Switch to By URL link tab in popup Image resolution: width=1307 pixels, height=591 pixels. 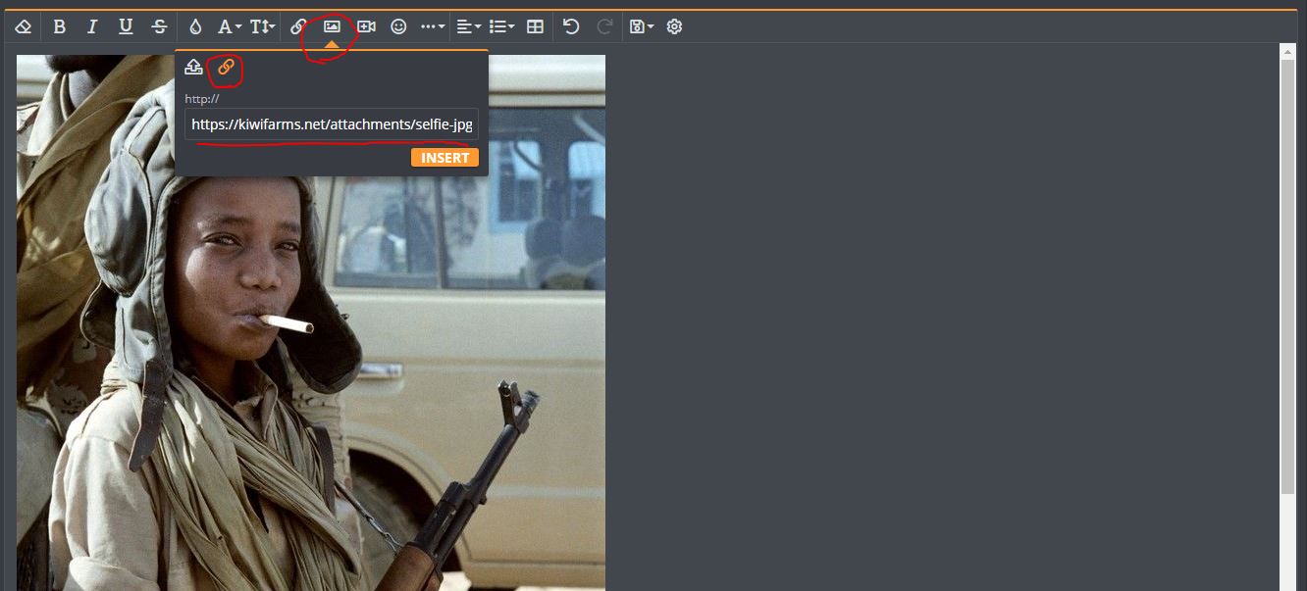click(226, 67)
